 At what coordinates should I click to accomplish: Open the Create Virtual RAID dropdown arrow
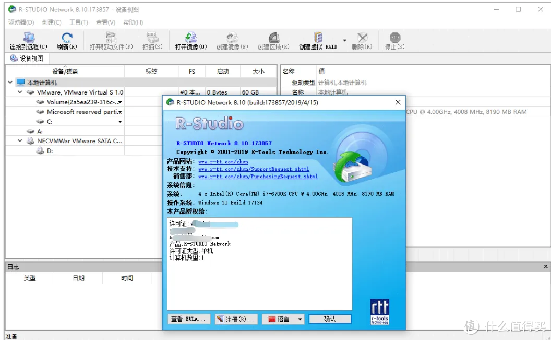pyautogui.click(x=345, y=40)
